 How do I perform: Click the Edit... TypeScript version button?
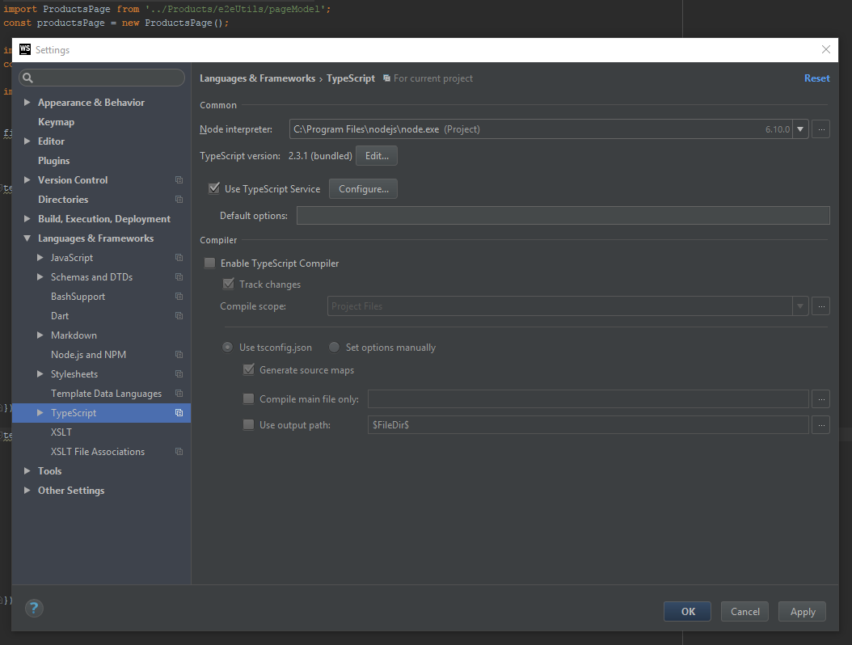coord(377,156)
